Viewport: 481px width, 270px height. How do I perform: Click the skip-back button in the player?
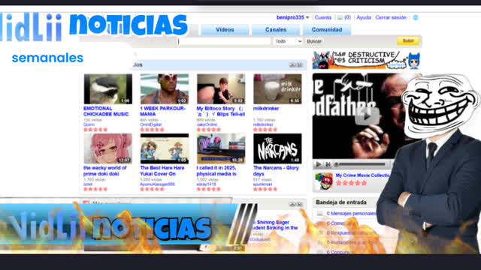(x=328, y=164)
